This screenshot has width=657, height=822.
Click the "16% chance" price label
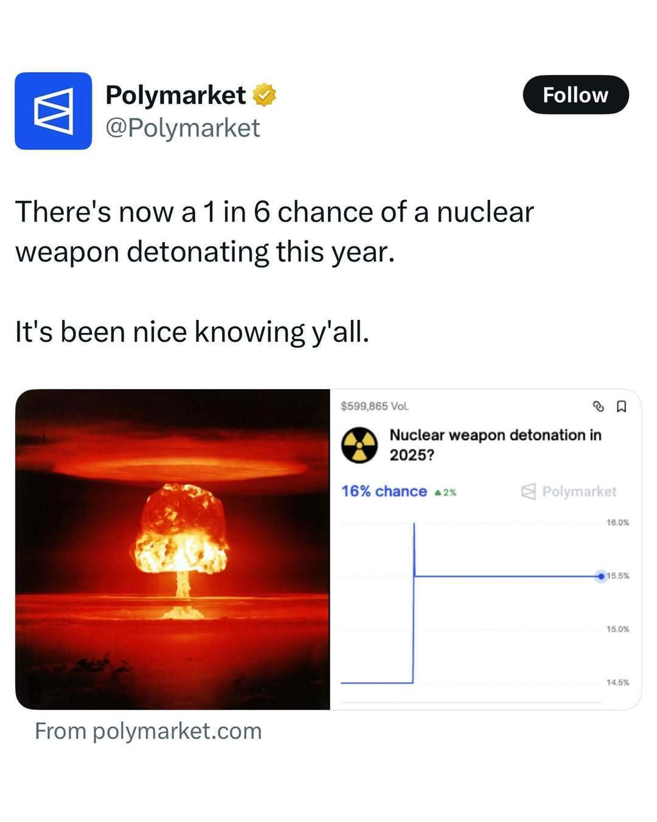383,491
